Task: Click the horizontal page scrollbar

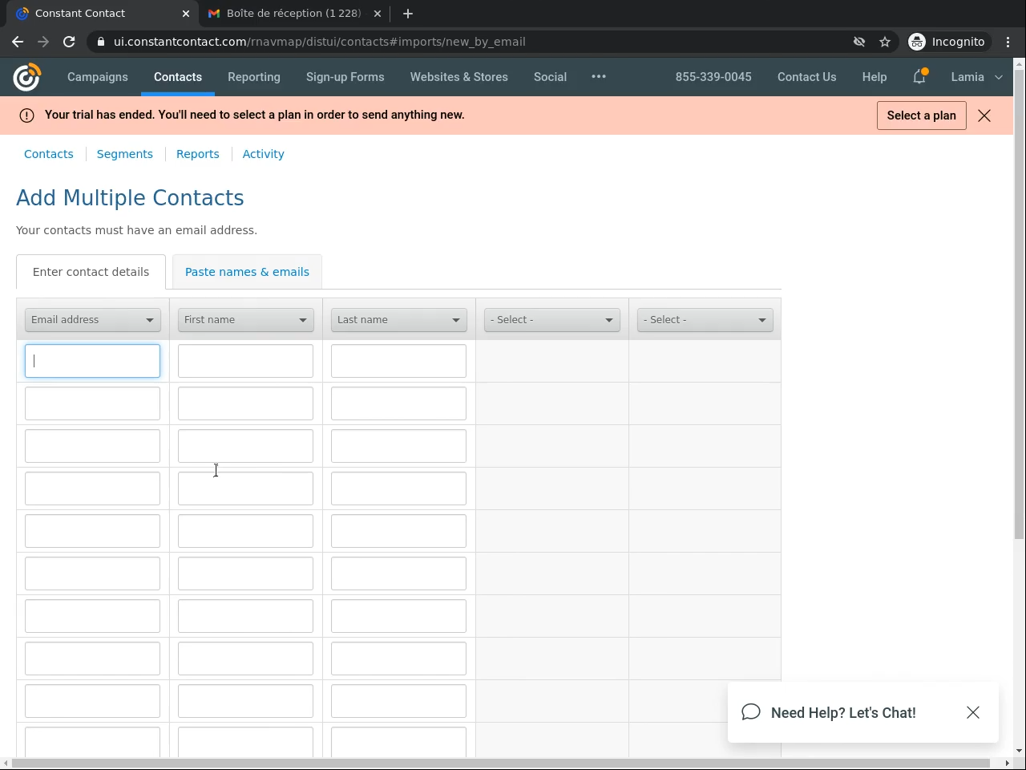Action: (501, 763)
